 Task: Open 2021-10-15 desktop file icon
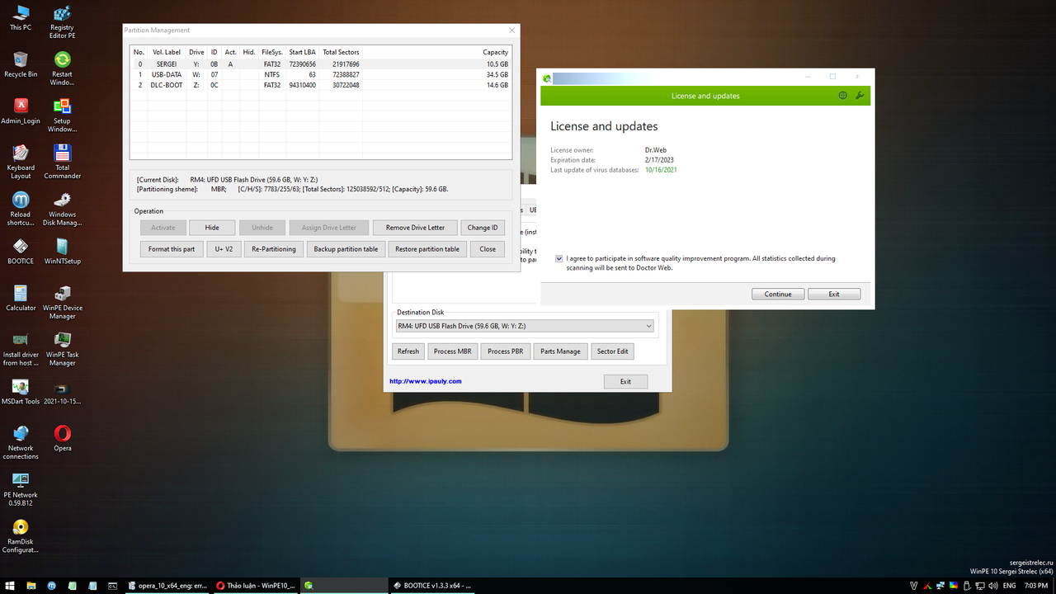click(x=62, y=393)
